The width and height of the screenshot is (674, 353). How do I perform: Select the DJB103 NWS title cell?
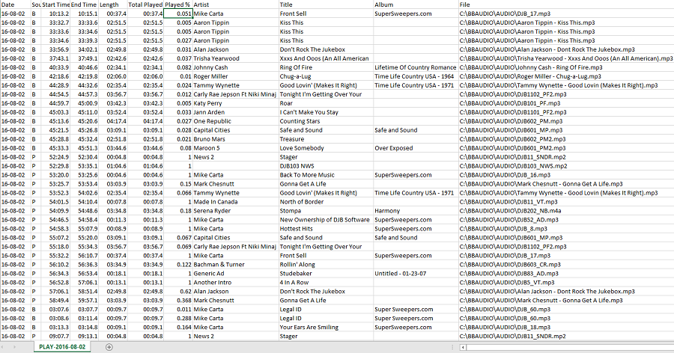[326, 166]
